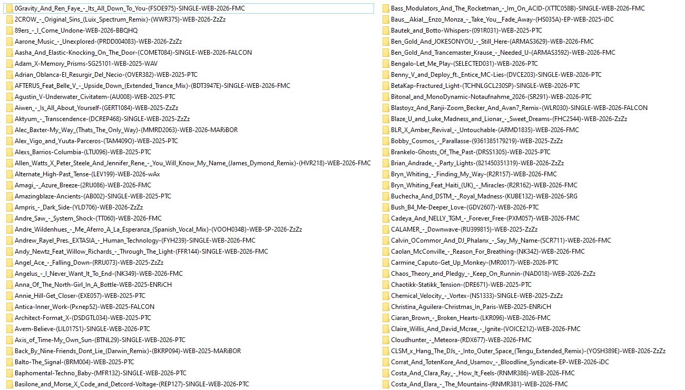This screenshot has width=685, height=390.
Task: Click Allen_Watts You Will Know My Name entry
Action: [x=193, y=163]
